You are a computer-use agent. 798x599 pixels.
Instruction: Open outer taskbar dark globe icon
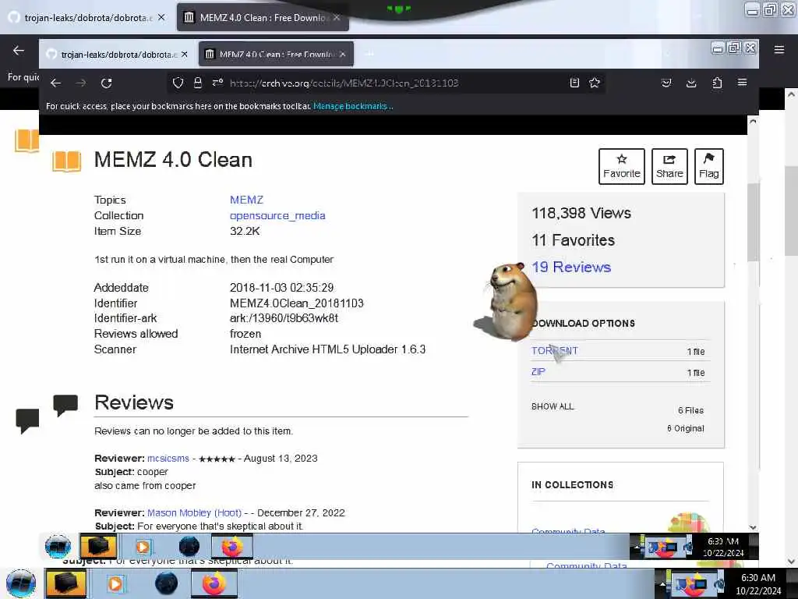coord(166,583)
